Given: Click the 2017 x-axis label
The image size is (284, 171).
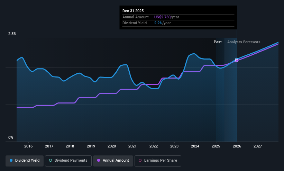Looking at the screenshot, I should pos(49,146).
